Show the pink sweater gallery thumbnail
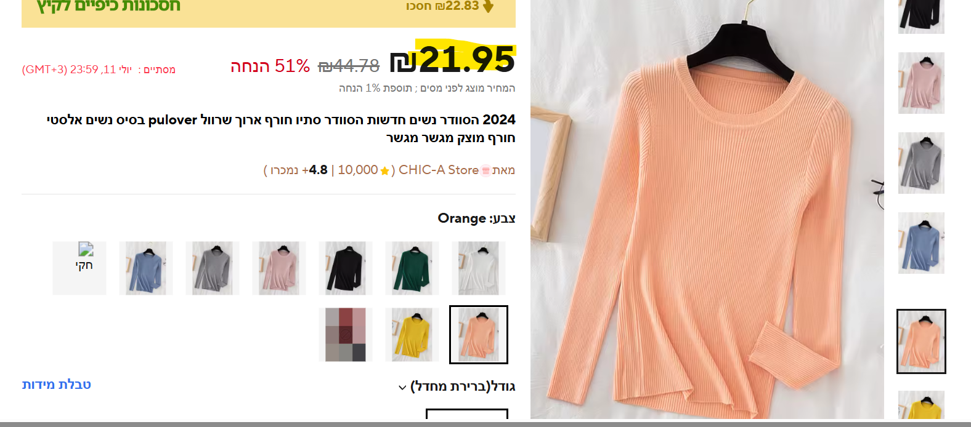The width and height of the screenshot is (971, 427). 921,83
